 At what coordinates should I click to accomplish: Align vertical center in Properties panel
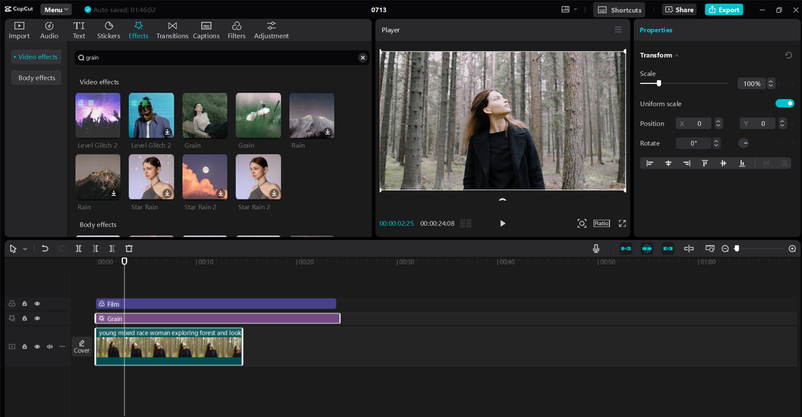(x=724, y=163)
